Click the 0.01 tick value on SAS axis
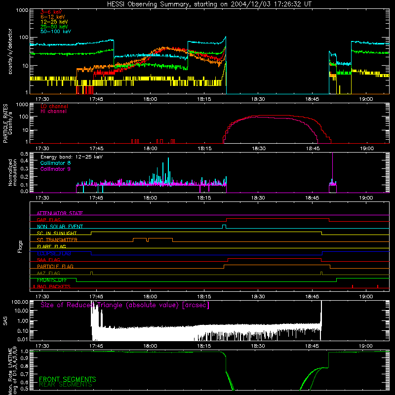The width and height of the screenshot is (395, 395). [x=23, y=339]
